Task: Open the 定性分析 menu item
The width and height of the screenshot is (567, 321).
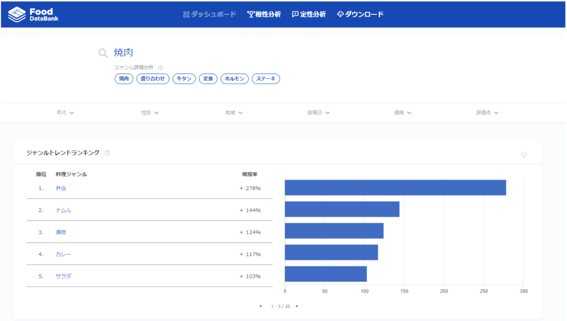Action: coord(309,14)
